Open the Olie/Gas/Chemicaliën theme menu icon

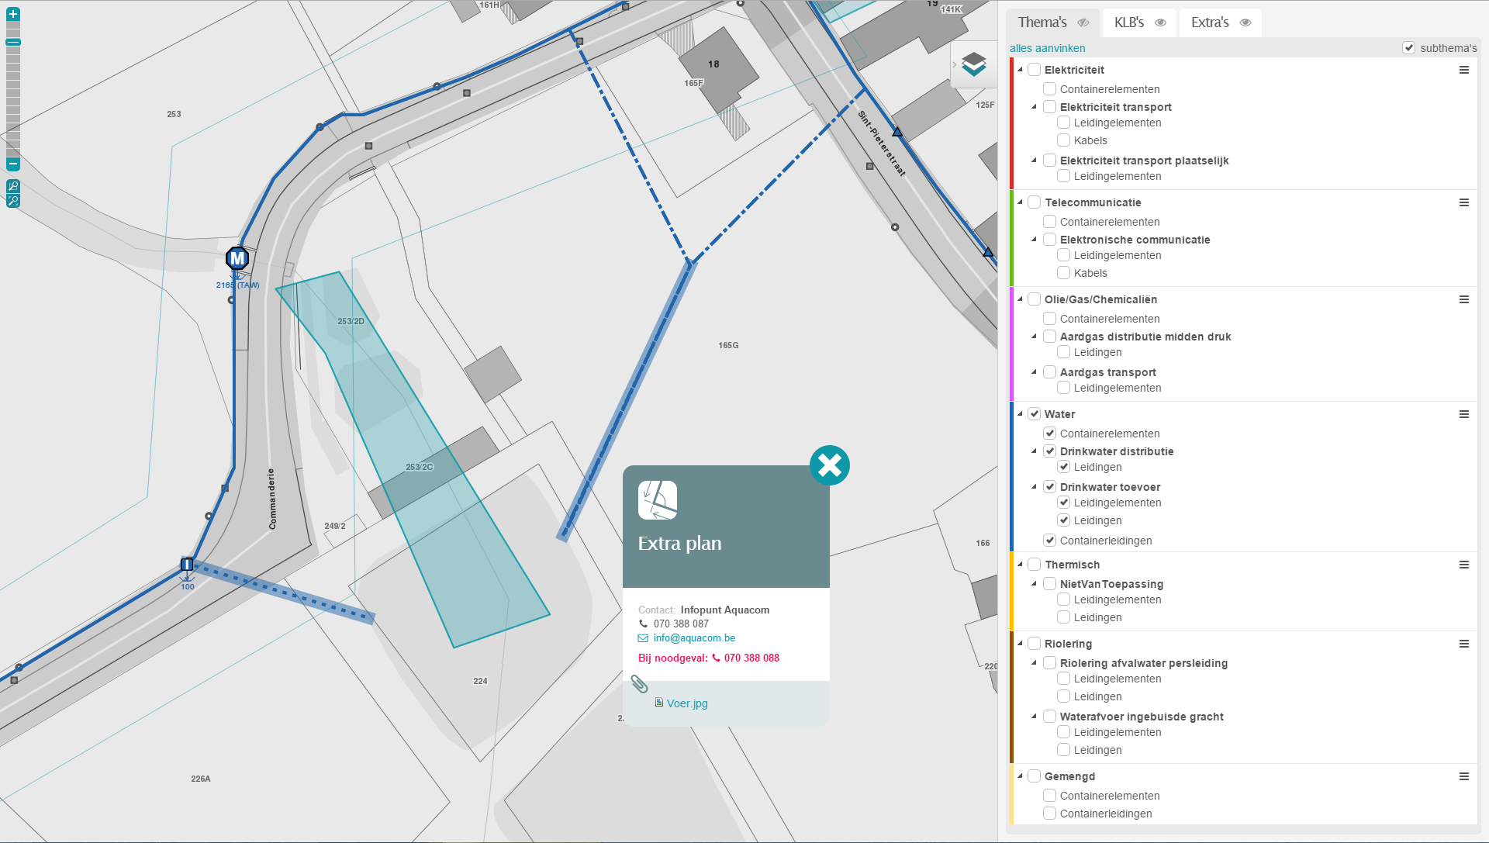(x=1464, y=299)
